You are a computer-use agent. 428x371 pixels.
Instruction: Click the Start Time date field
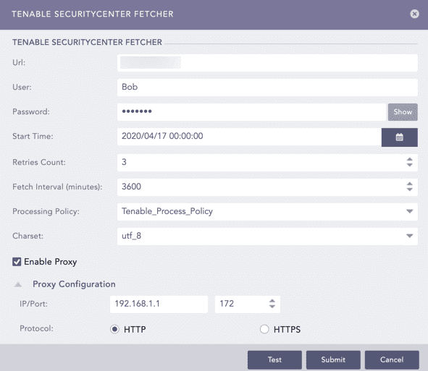click(249, 136)
